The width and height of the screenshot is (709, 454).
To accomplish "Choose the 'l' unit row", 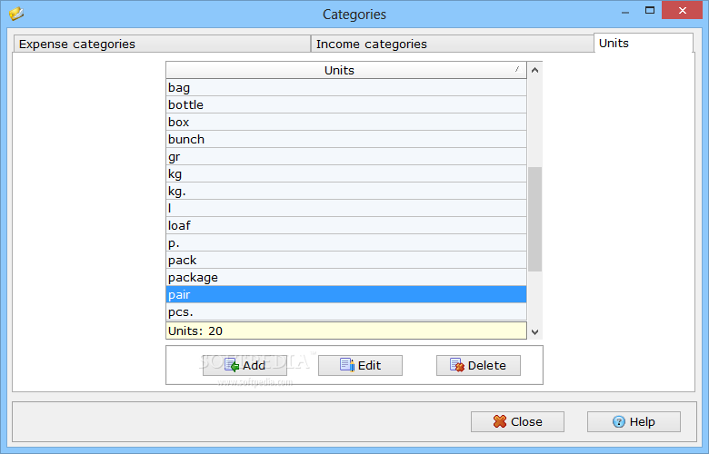I will pos(346,208).
